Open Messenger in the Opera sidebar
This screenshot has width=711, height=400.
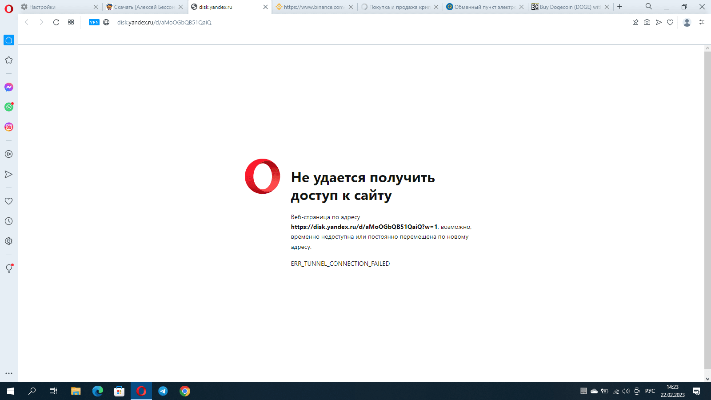point(8,87)
